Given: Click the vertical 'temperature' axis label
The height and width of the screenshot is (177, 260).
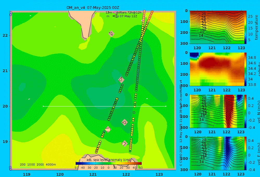Looking at the screenshot, I should pos(256,27).
